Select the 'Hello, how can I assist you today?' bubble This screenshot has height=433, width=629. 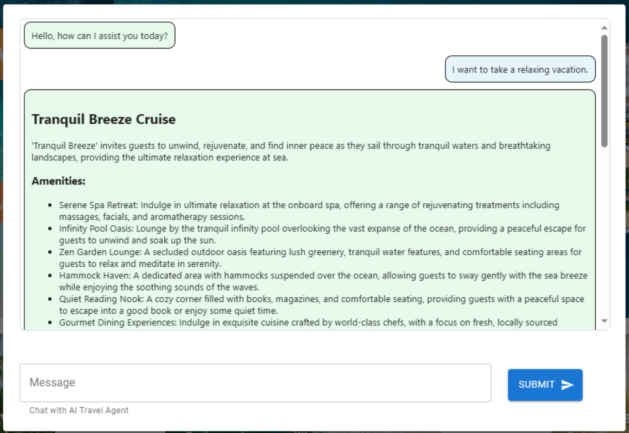coord(100,36)
